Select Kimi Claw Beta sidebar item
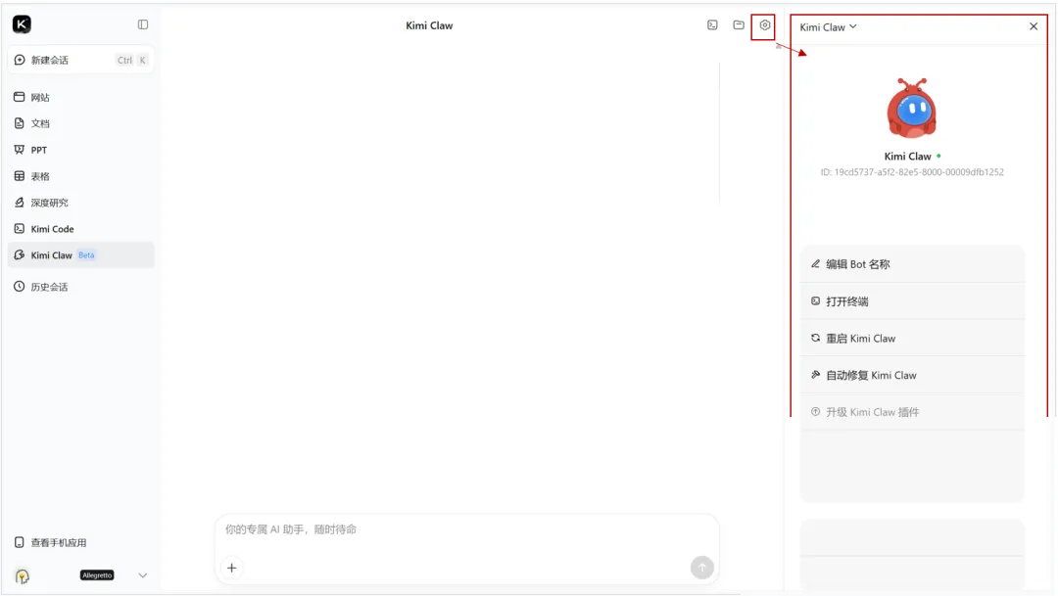The width and height of the screenshot is (1058, 596). click(81, 254)
